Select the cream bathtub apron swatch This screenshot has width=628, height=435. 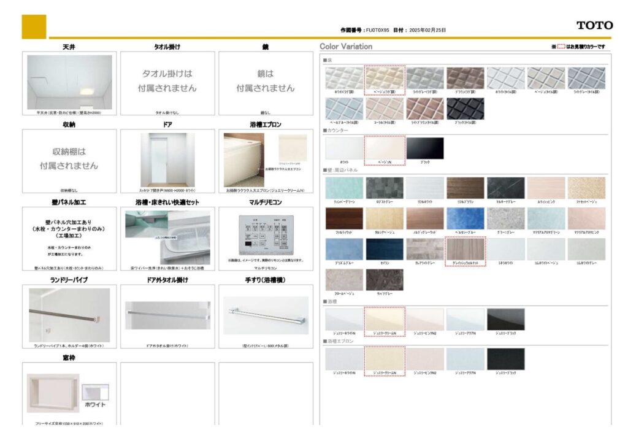[x=385, y=359]
